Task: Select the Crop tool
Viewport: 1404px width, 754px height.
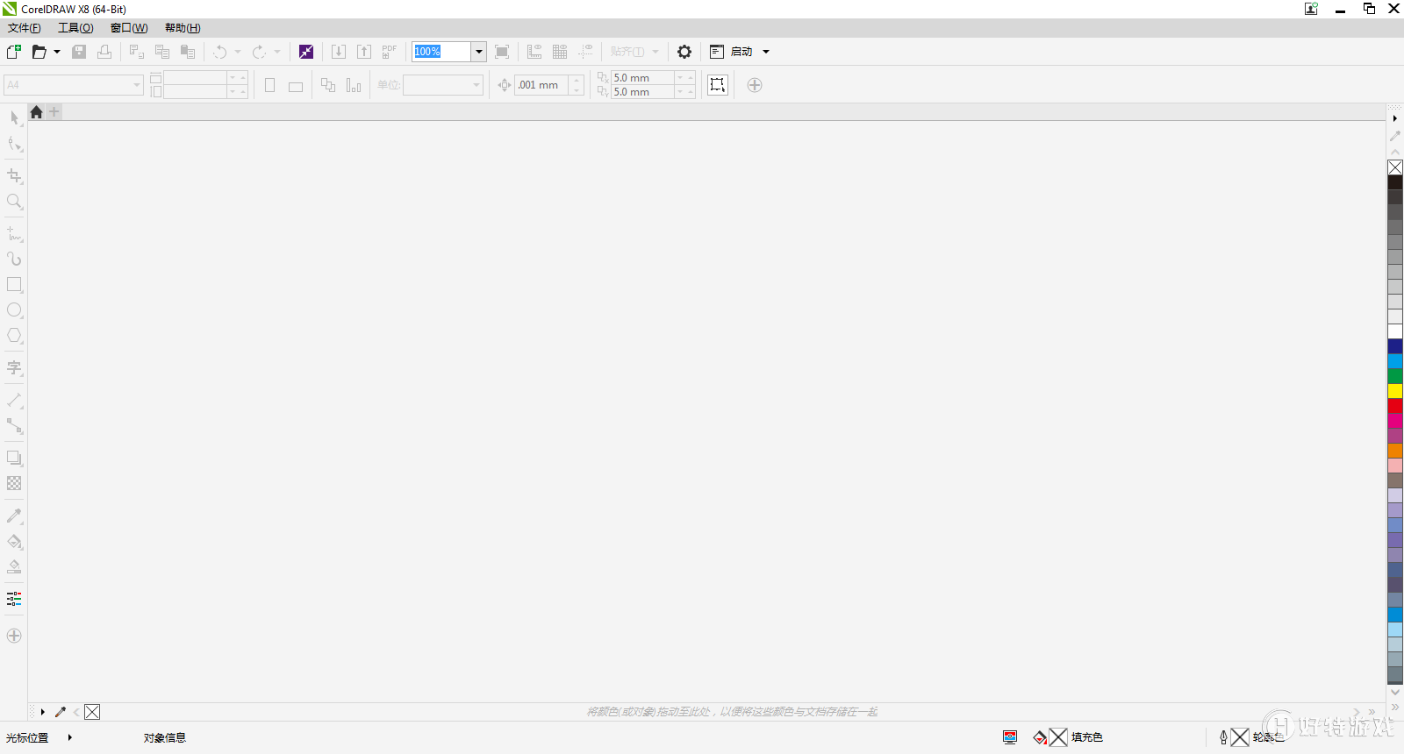Action: tap(14, 176)
